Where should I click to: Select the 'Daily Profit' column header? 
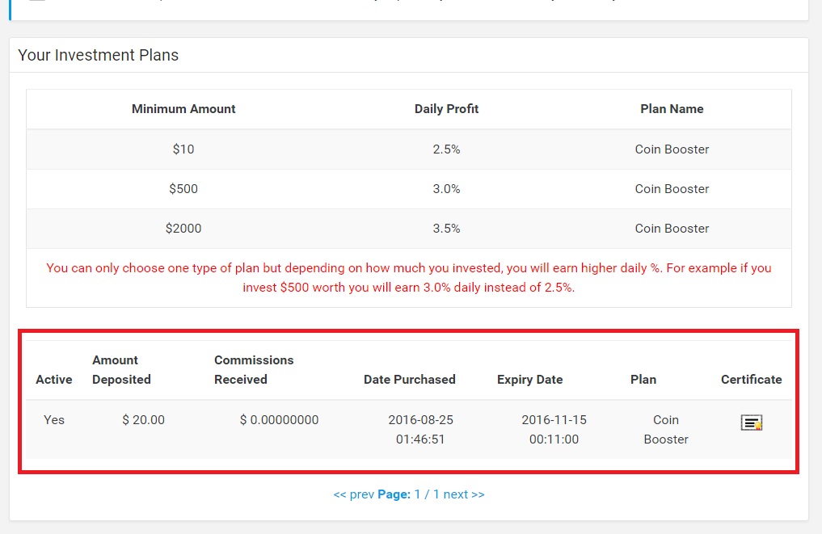446,109
